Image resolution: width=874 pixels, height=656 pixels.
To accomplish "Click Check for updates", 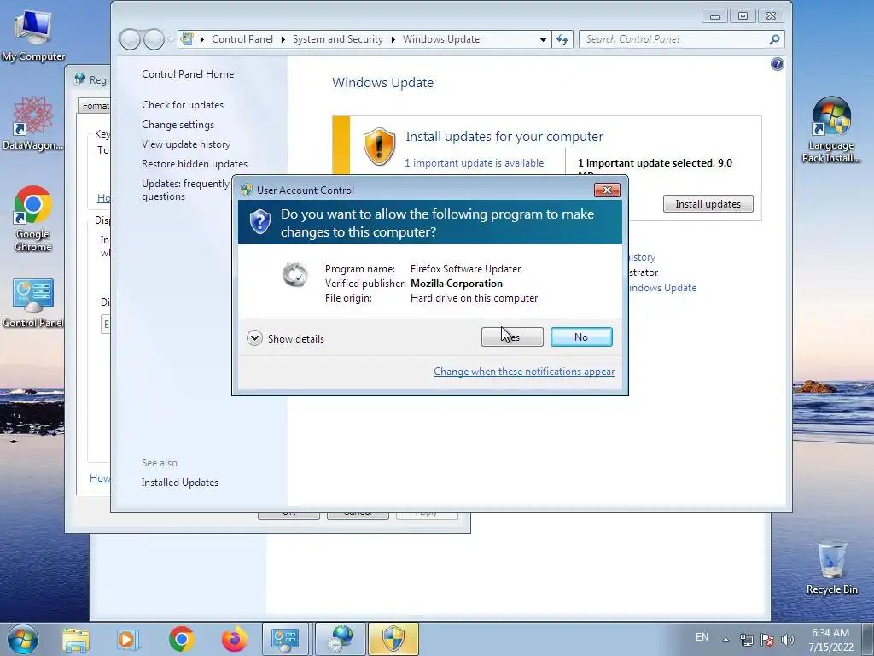I will [x=183, y=105].
